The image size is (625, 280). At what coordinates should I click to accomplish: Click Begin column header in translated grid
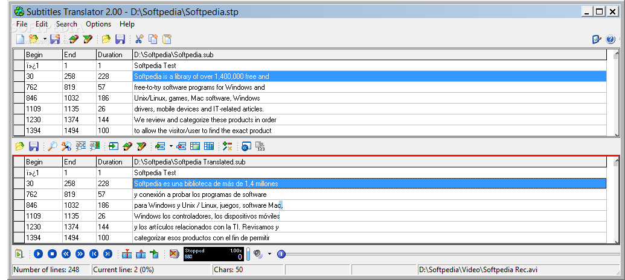pos(43,162)
